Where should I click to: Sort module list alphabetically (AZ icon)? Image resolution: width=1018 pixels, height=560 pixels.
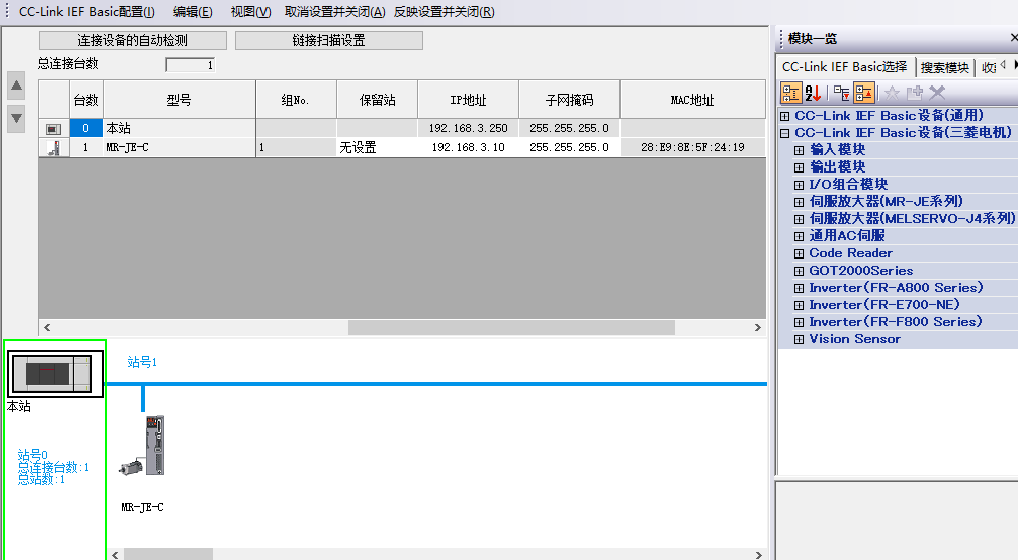pos(813,93)
